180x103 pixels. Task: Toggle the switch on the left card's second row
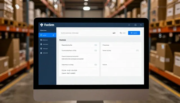(96, 50)
